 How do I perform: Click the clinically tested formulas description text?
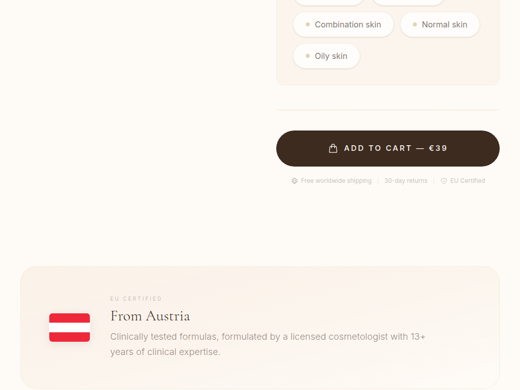coord(268,344)
